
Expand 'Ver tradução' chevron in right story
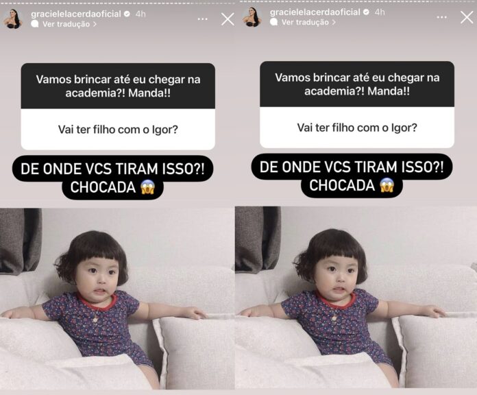(x=334, y=22)
